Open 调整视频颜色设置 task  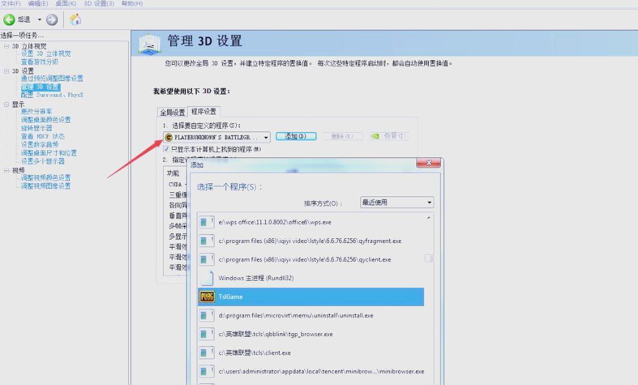(x=46, y=178)
